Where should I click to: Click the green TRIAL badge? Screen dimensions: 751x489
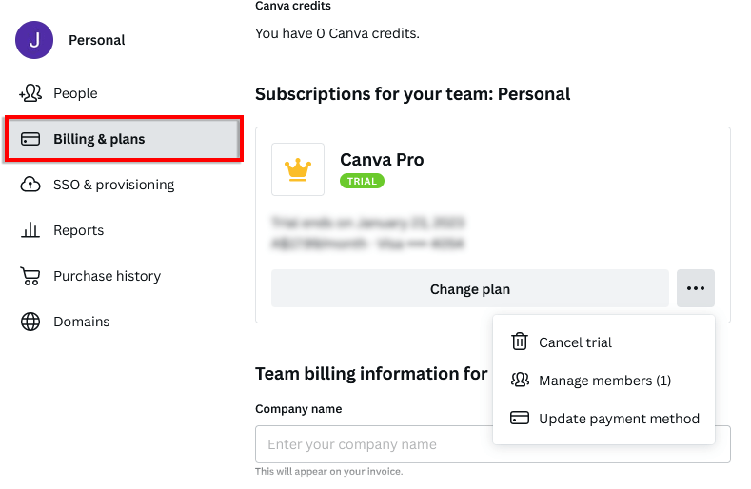pyautogui.click(x=362, y=181)
